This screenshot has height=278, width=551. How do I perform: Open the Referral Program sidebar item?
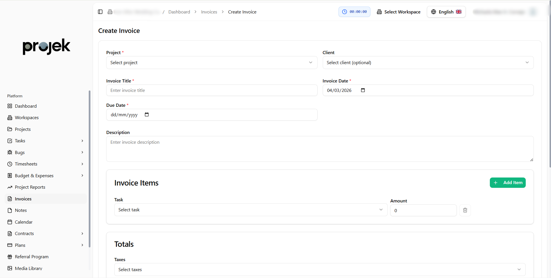pyautogui.click(x=32, y=257)
